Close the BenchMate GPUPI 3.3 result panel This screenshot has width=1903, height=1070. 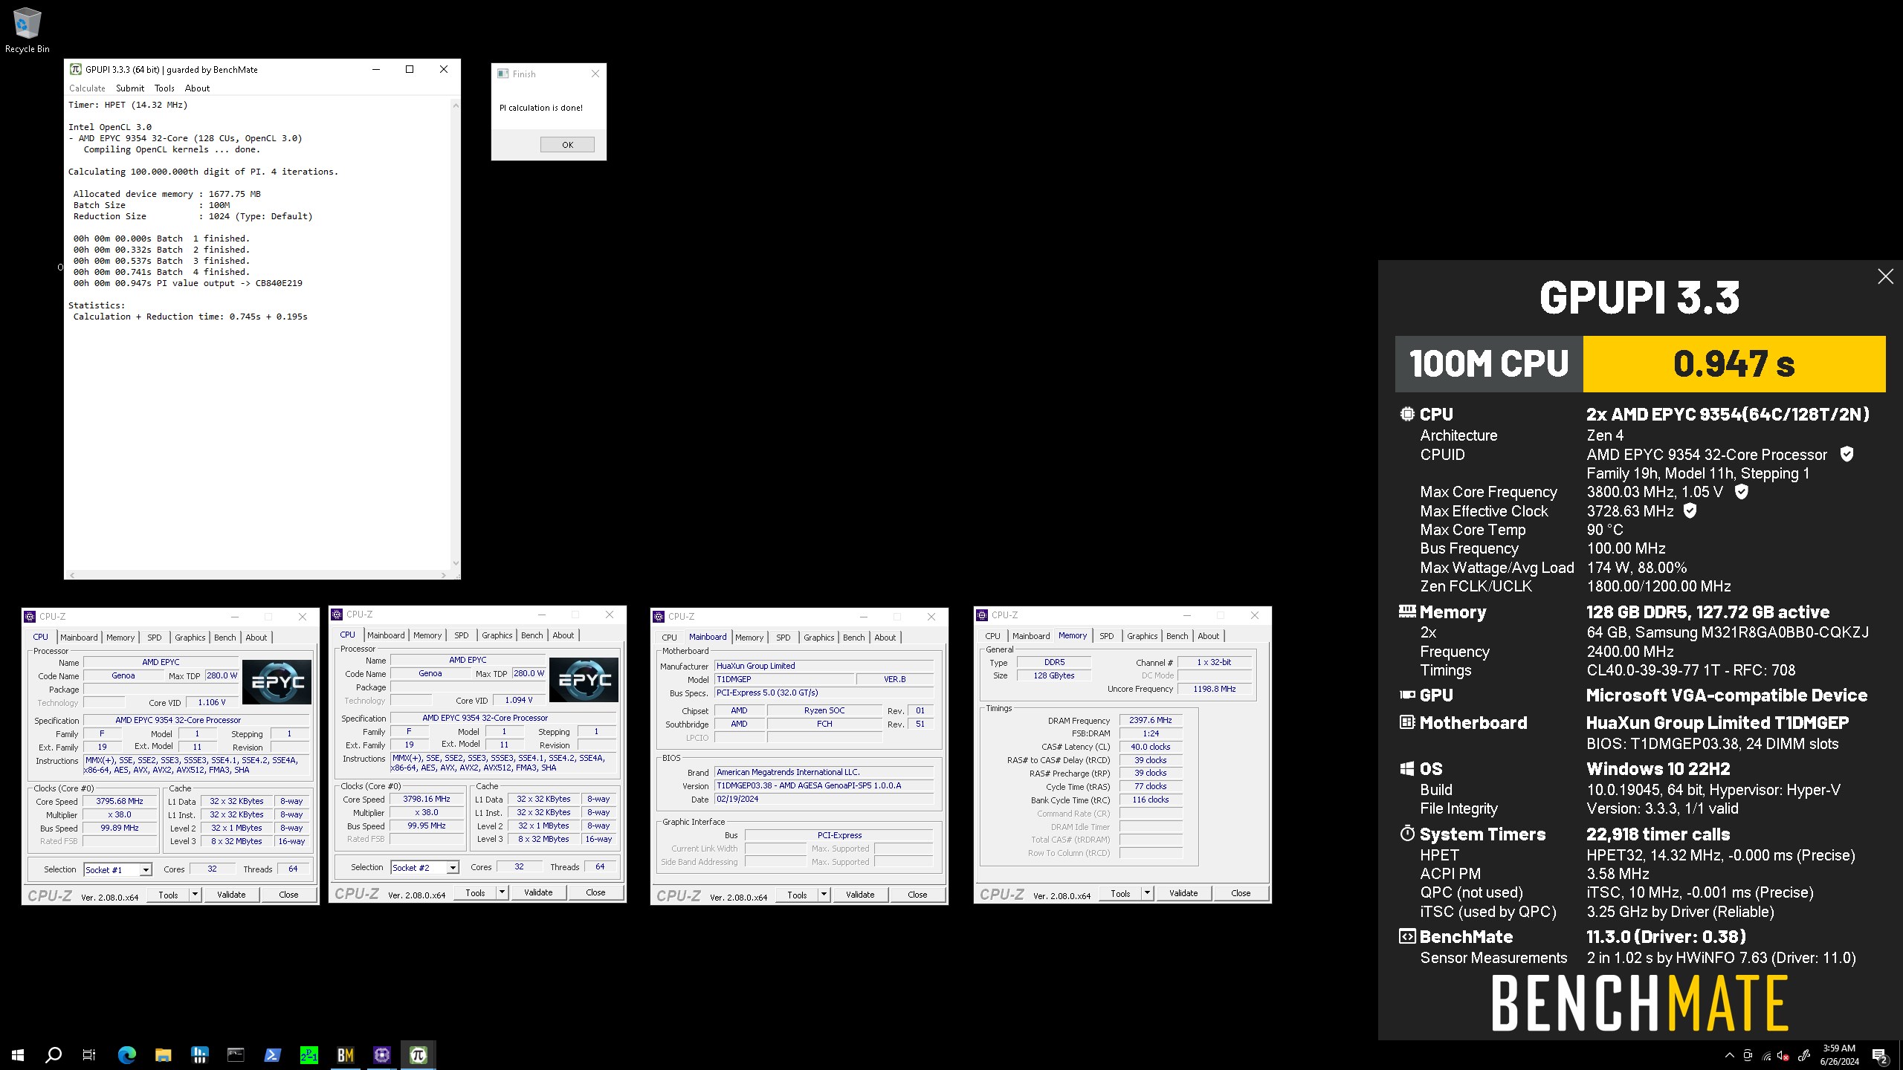[x=1885, y=276]
